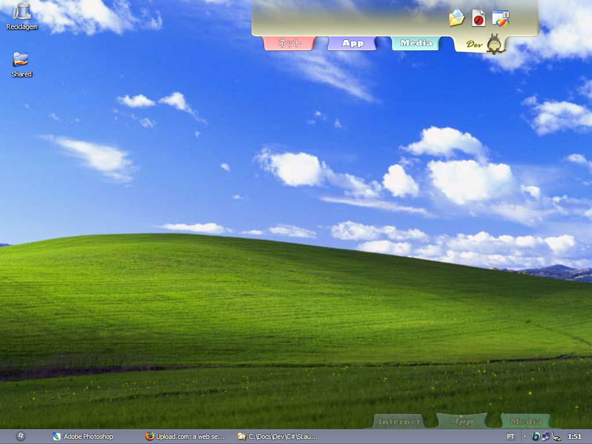Launch the Flash document icon in the dock
This screenshot has height=444, width=592.
(x=478, y=18)
